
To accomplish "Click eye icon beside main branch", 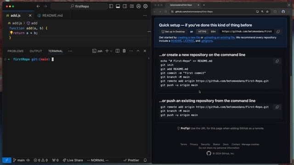I will pos(28,160).
